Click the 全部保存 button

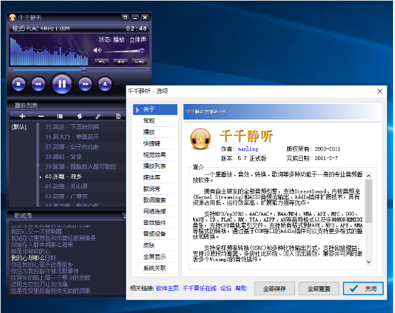(274, 289)
